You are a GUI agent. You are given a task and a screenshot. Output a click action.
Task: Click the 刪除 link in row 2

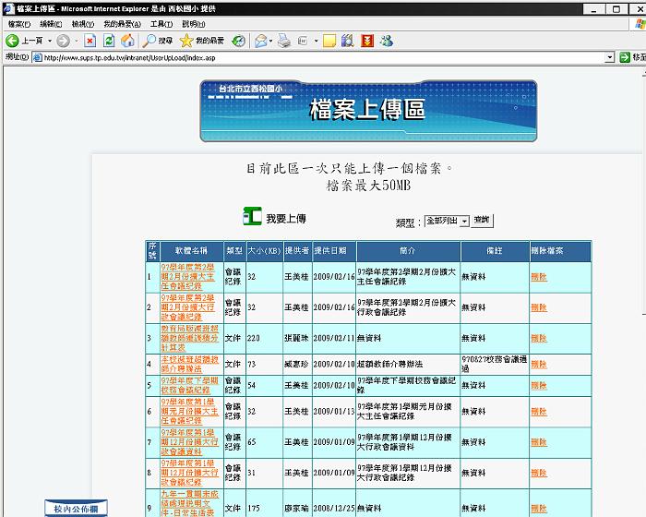[x=538, y=307]
